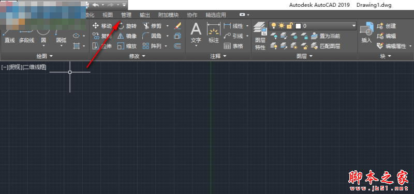Select the Polyline (多段线) tool
The width and height of the screenshot is (414, 194).
(x=27, y=36)
